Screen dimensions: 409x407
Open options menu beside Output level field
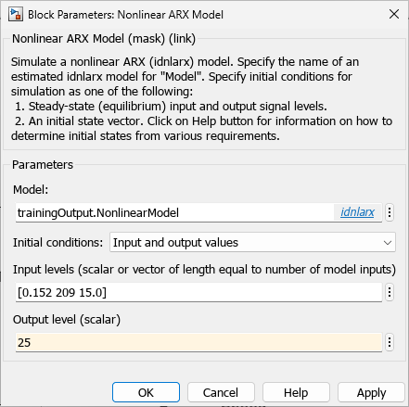(x=390, y=342)
